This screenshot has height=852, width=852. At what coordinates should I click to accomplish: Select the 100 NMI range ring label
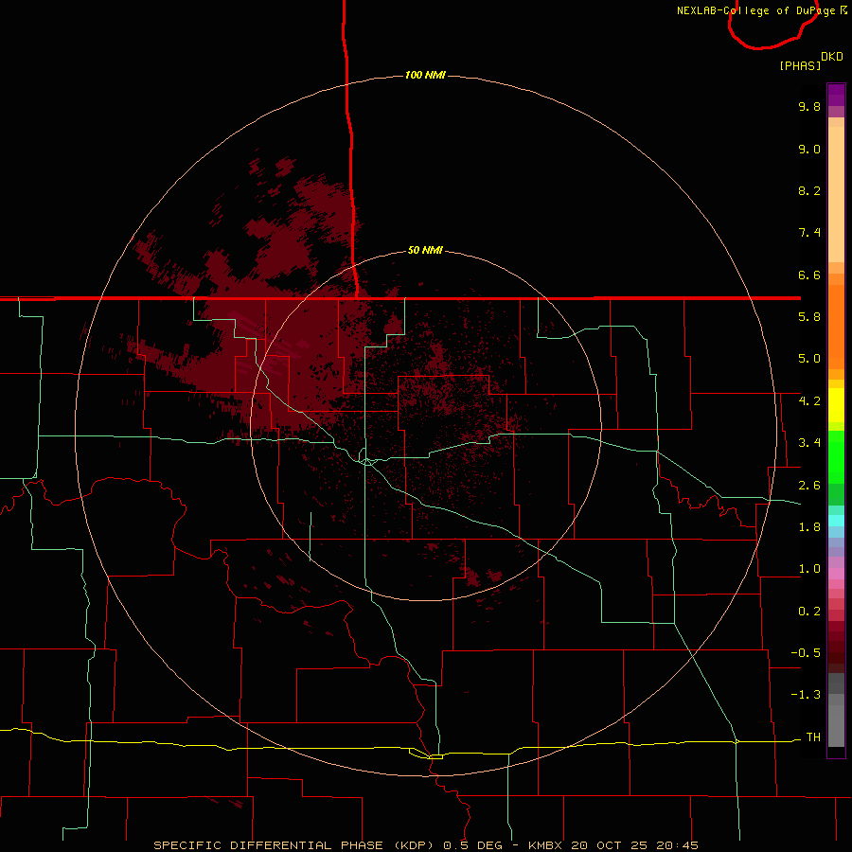coord(425,75)
